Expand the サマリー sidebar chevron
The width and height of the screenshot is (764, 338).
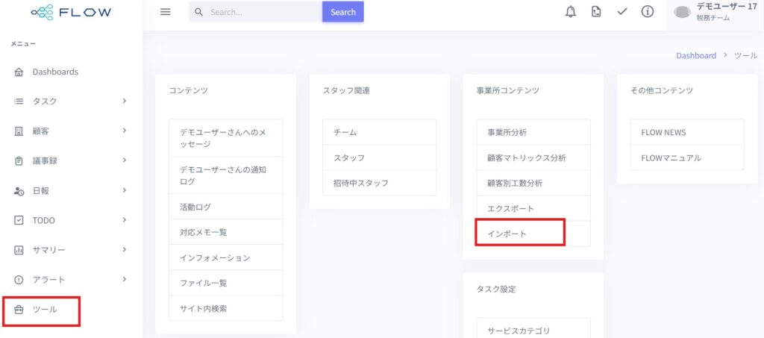coord(125,249)
